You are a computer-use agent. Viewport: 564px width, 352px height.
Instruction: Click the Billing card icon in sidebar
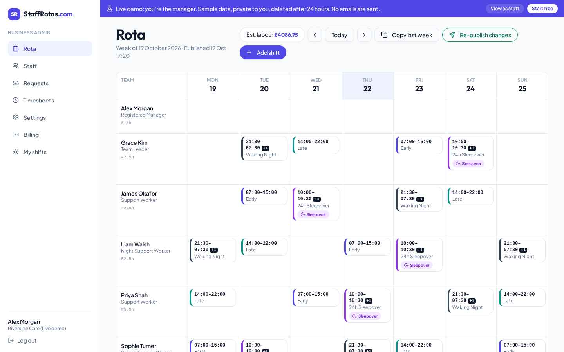pos(16,135)
